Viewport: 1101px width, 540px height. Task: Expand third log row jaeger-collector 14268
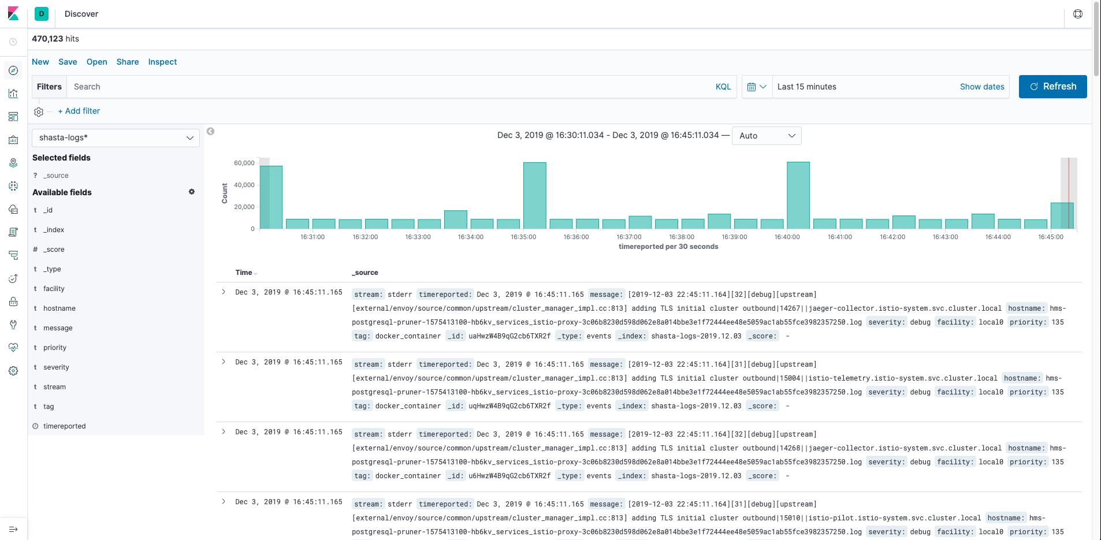(x=224, y=431)
